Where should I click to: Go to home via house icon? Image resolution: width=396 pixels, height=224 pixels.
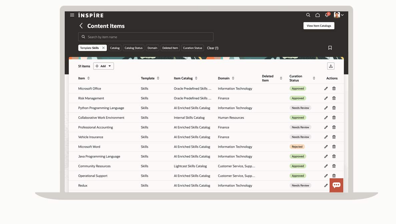click(318, 15)
